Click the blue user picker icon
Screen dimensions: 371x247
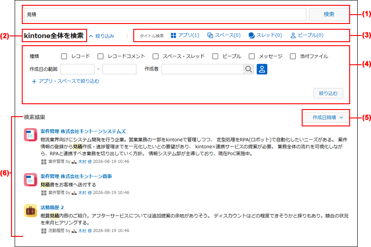(x=262, y=69)
